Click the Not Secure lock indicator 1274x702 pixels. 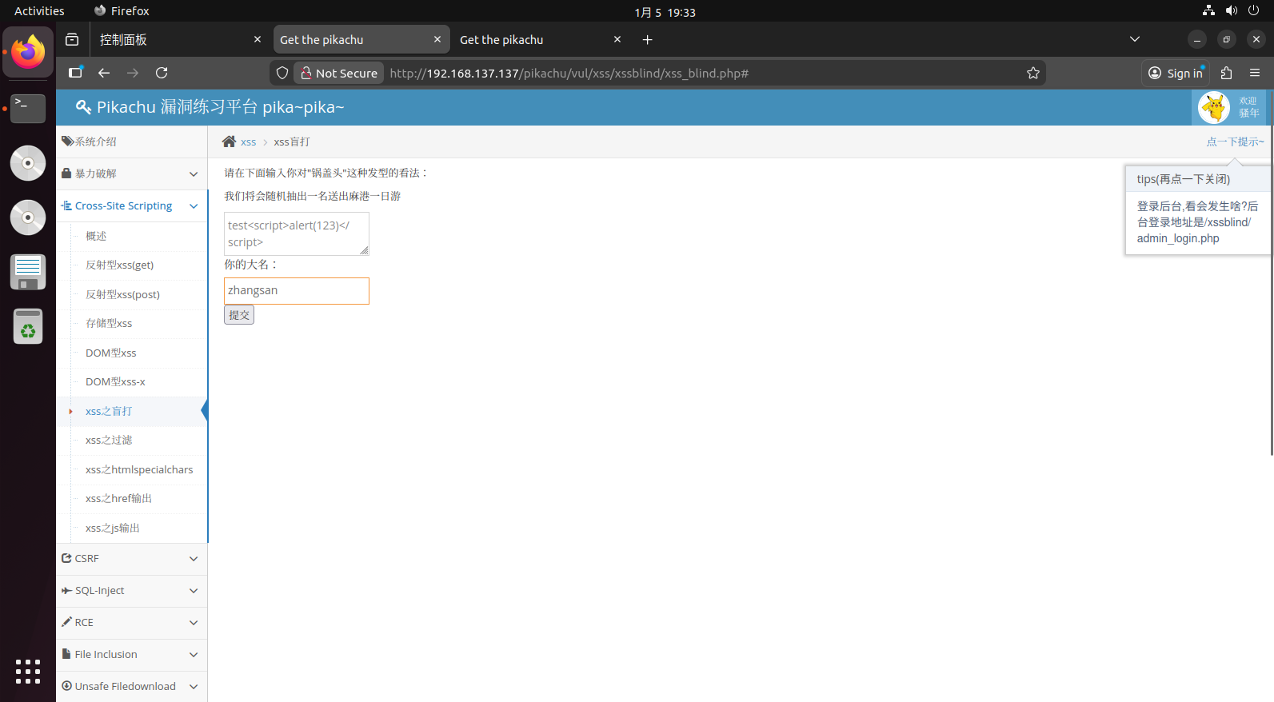[x=338, y=73]
